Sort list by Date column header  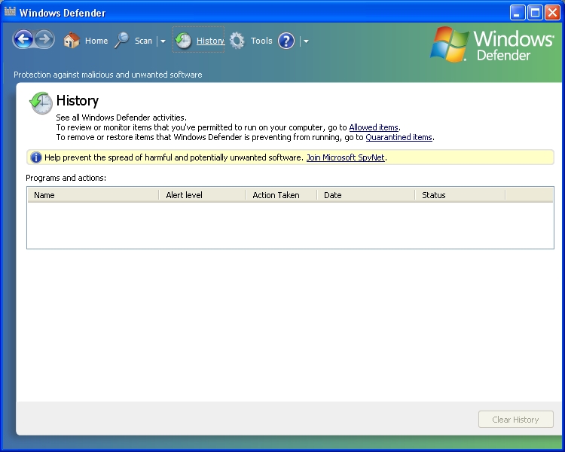[332, 195]
